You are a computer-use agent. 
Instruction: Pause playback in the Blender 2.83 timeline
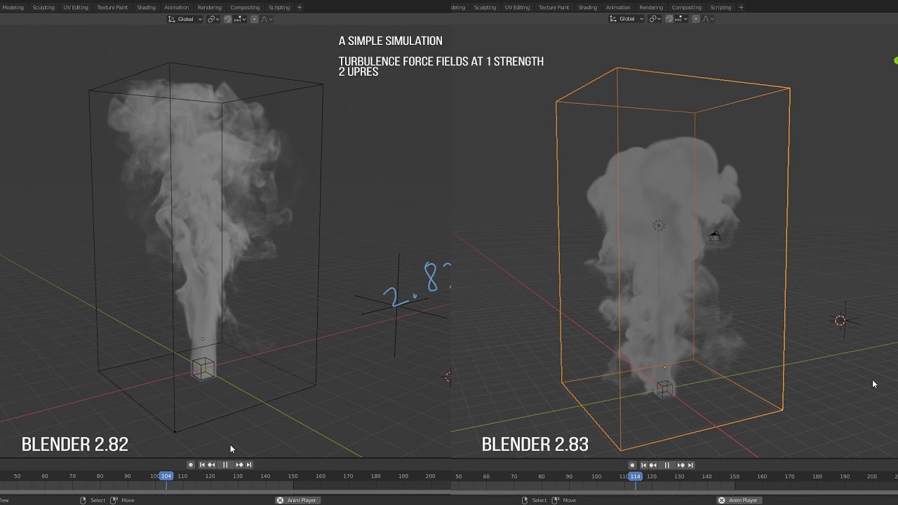pyautogui.click(x=667, y=465)
